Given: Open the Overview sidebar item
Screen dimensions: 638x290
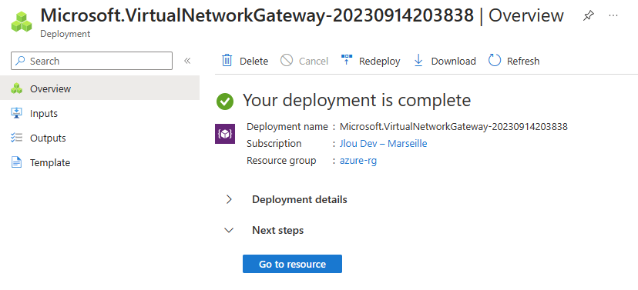Looking at the screenshot, I should pyautogui.click(x=99, y=88).
